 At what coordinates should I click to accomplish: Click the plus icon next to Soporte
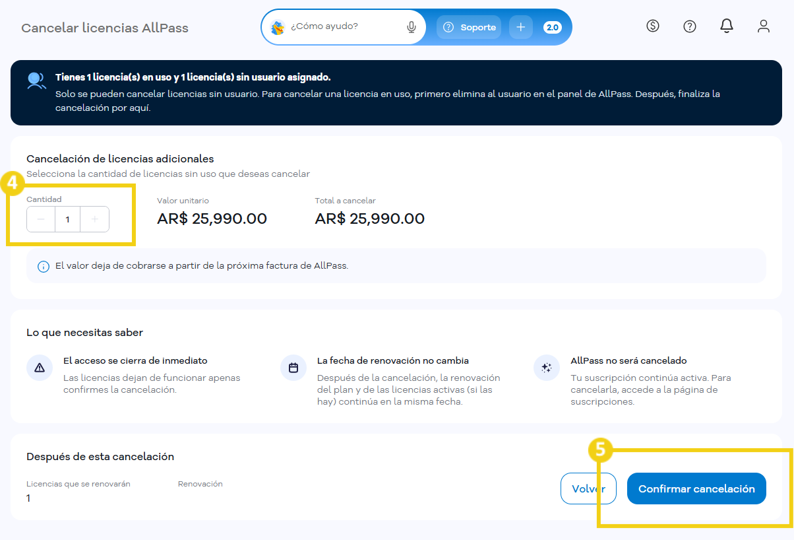[x=521, y=27]
